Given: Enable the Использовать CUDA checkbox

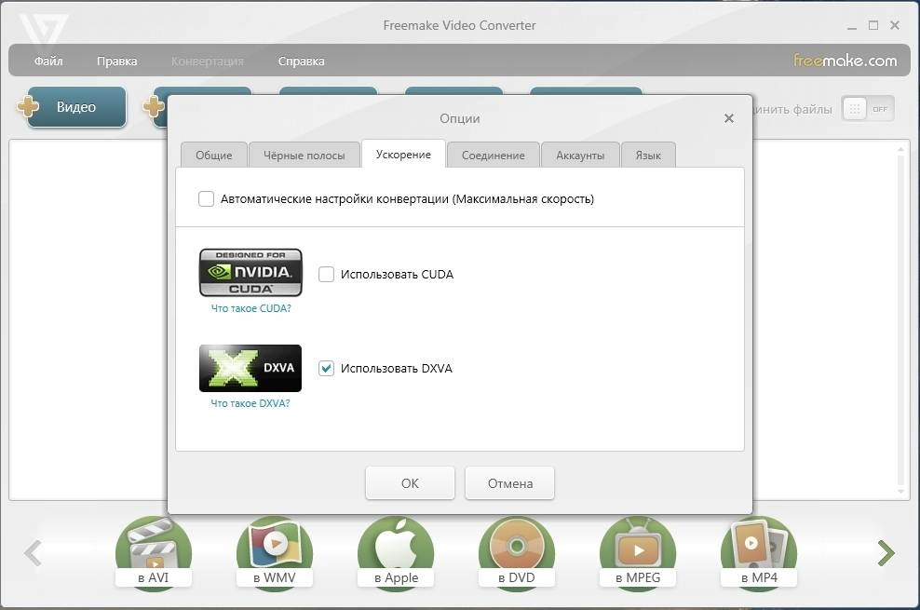Looking at the screenshot, I should pos(326,274).
